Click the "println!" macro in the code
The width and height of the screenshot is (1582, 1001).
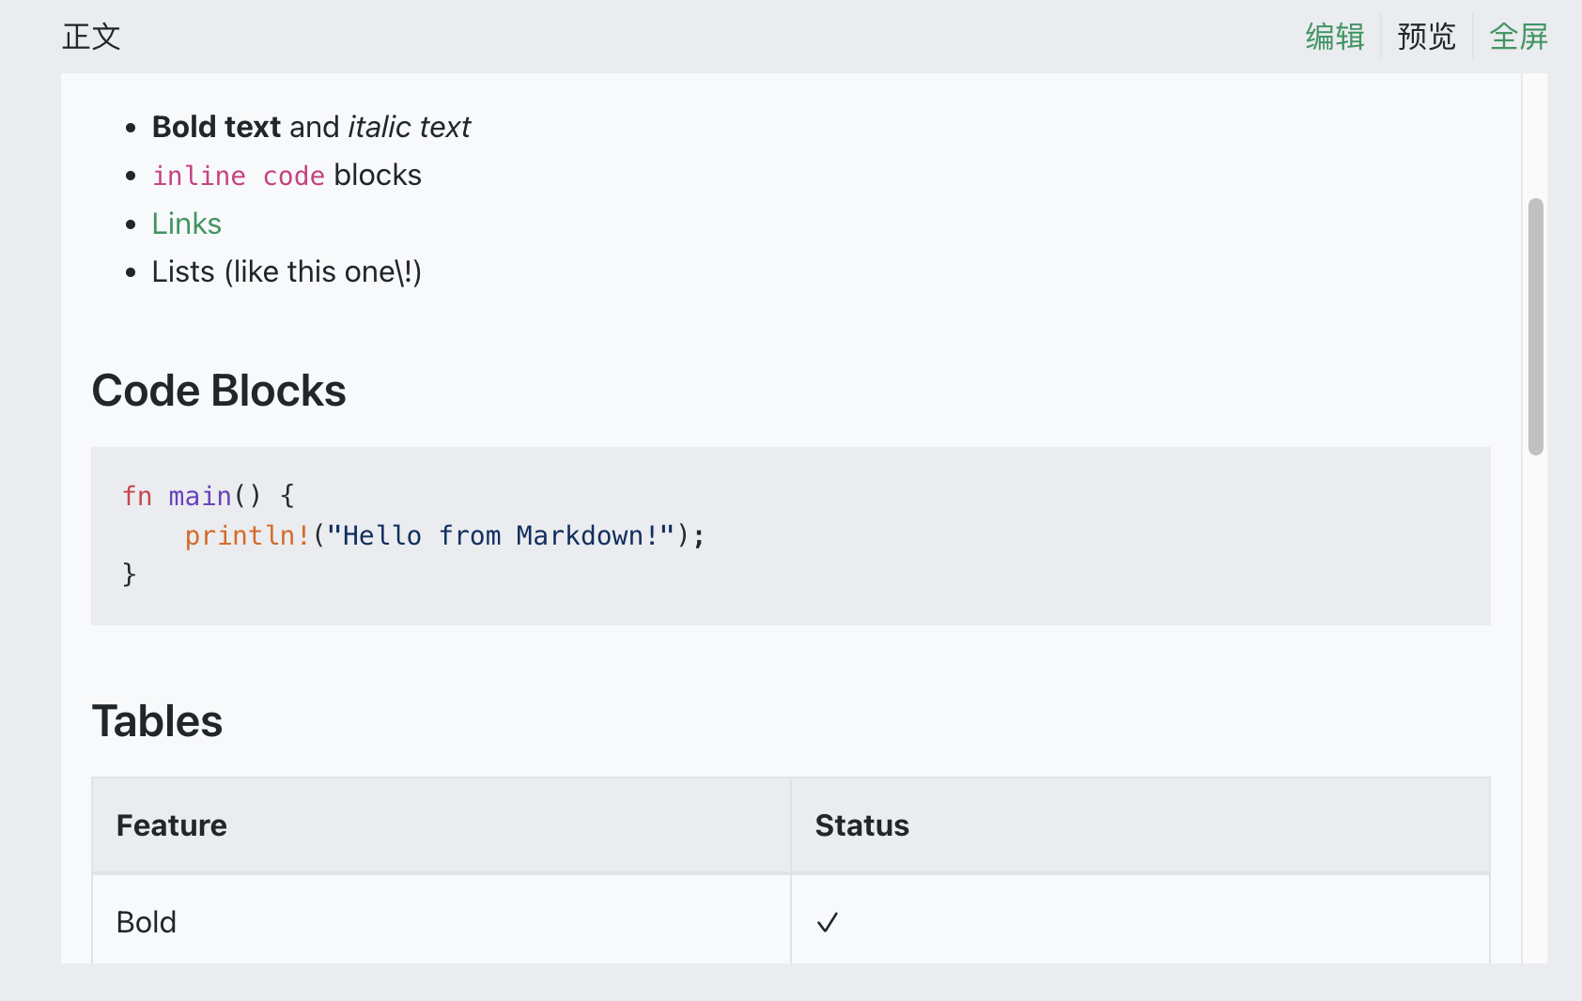click(247, 535)
